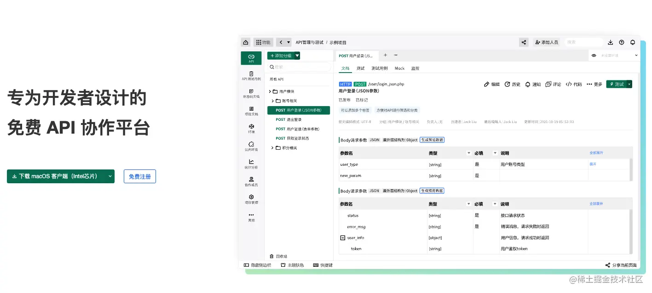Click the 免费注册 button
The height and width of the screenshot is (293, 652).
140,176
